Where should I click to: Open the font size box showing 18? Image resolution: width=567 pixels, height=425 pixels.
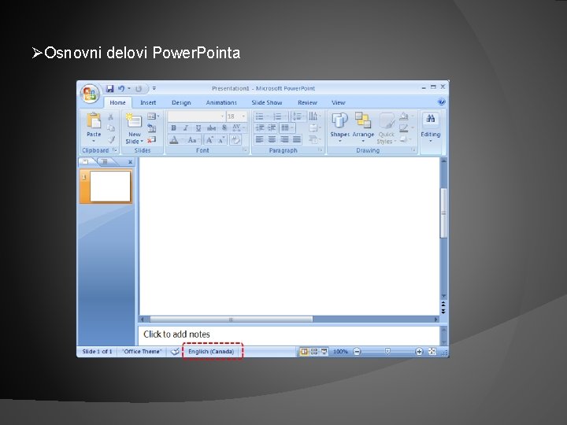[x=236, y=116]
